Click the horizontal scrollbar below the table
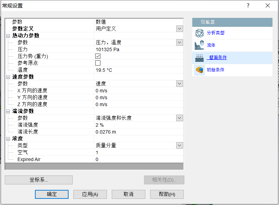This screenshot has width=279, height=205. (x=94, y=167)
